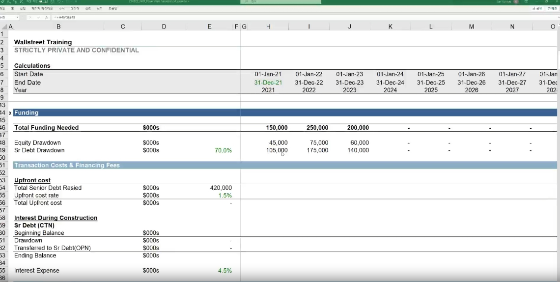Click the vertical scrollbar on the right
Screen dimensions: 560x282
coord(558,147)
